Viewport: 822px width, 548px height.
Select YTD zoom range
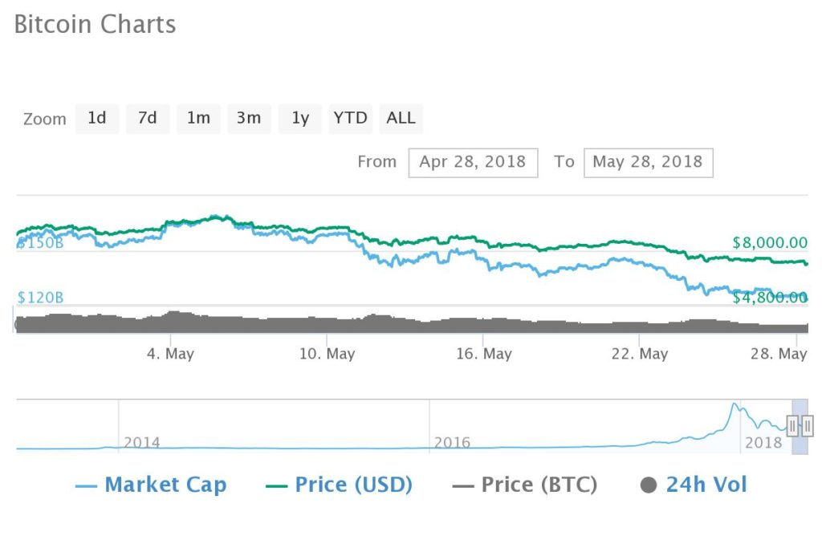click(351, 119)
